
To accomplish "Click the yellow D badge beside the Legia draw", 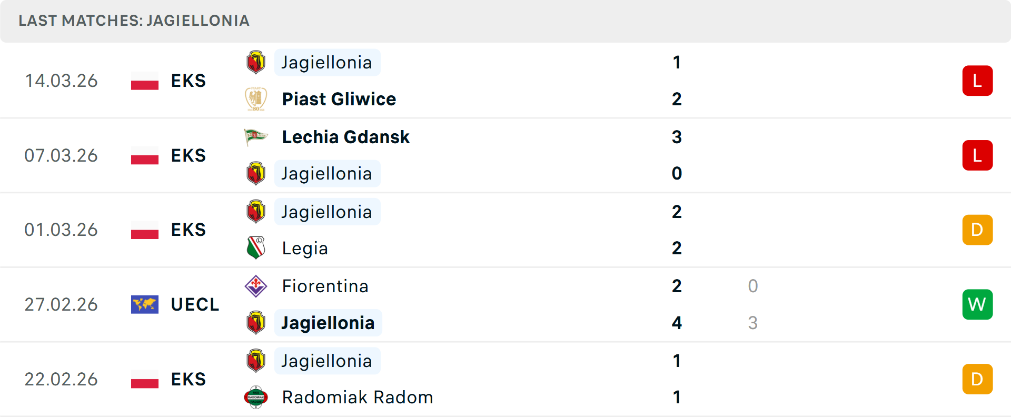I will coord(977,230).
